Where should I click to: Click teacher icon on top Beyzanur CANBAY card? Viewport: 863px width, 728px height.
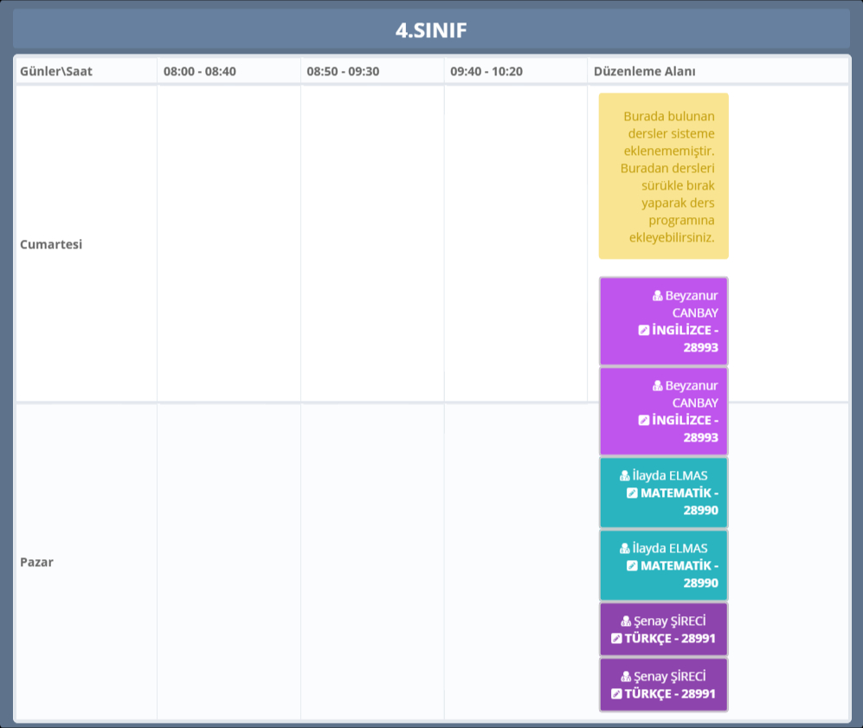click(x=658, y=295)
